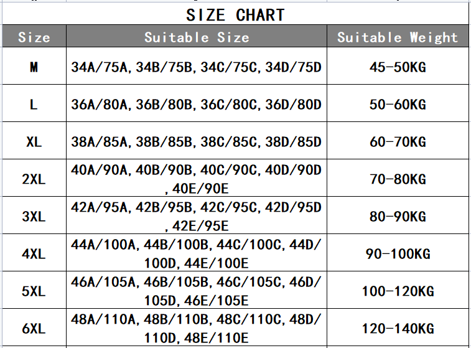The width and height of the screenshot is (471, 348).
Task: Click the L size cell
Action: [34, 105]
